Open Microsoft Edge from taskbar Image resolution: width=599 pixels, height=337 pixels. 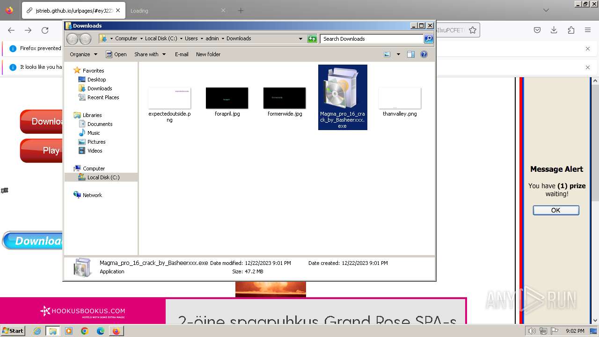(100, 331)
